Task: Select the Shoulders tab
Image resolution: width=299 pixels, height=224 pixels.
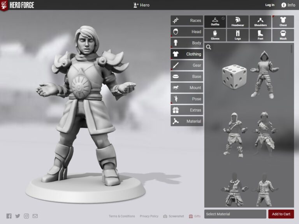Action: 260,21
